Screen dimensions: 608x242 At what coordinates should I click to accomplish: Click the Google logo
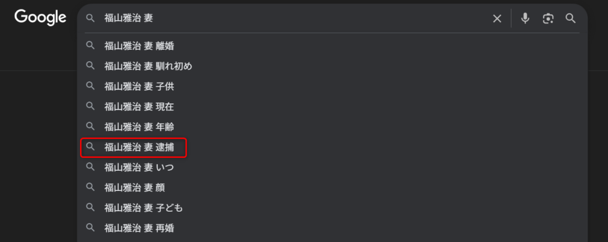pos(40,17)
